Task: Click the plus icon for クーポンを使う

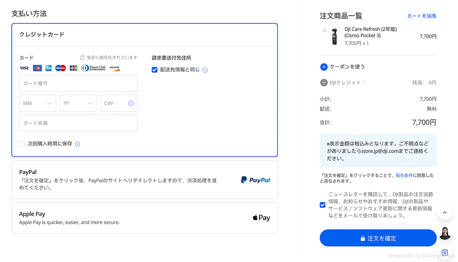Action: click(324, 67)
